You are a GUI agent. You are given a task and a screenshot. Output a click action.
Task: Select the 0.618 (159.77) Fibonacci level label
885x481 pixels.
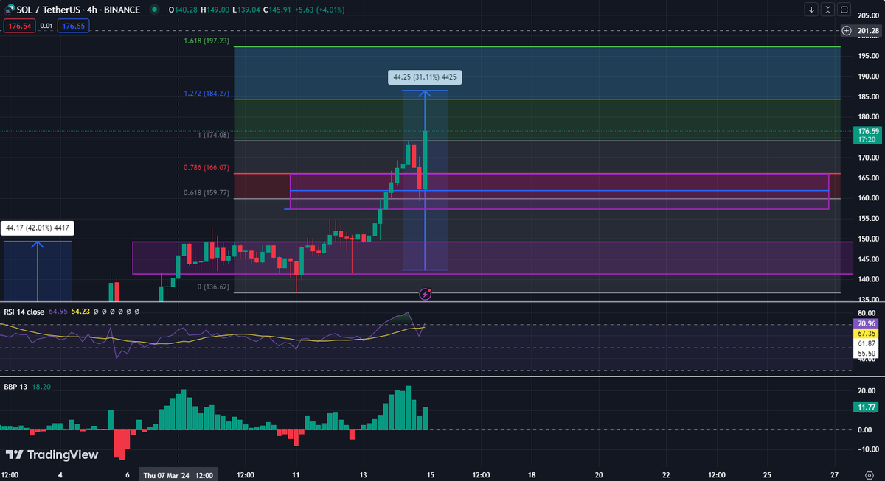tap(206, 193)
